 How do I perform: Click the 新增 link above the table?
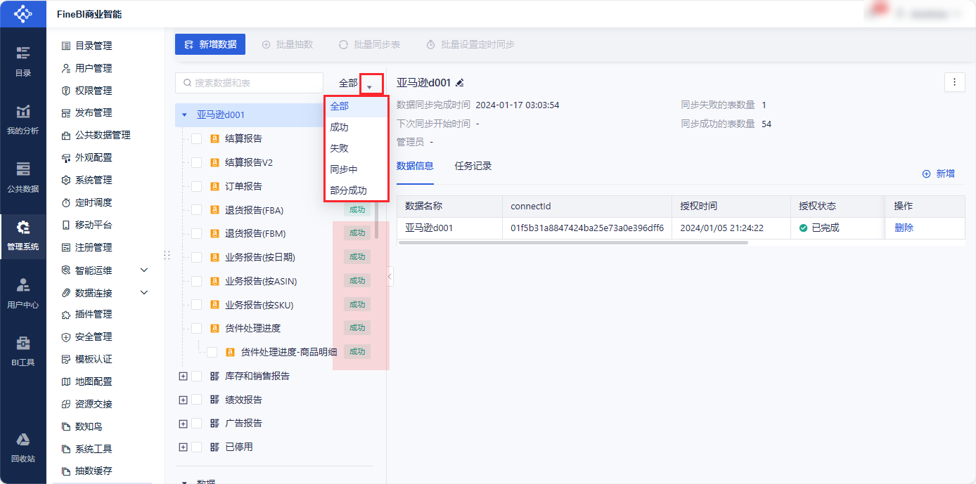tap(939, 174)
